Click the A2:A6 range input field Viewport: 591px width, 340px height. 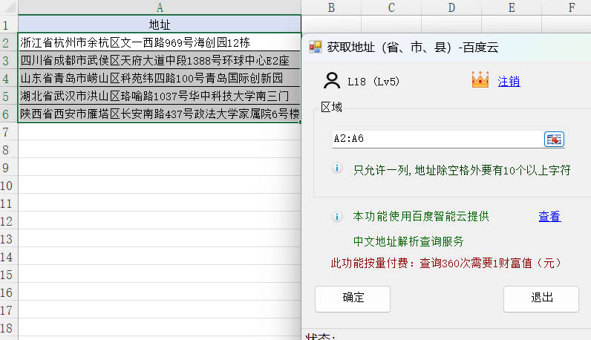pos(437,139)
